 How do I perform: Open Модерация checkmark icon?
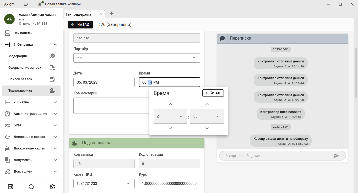point(52,56)
